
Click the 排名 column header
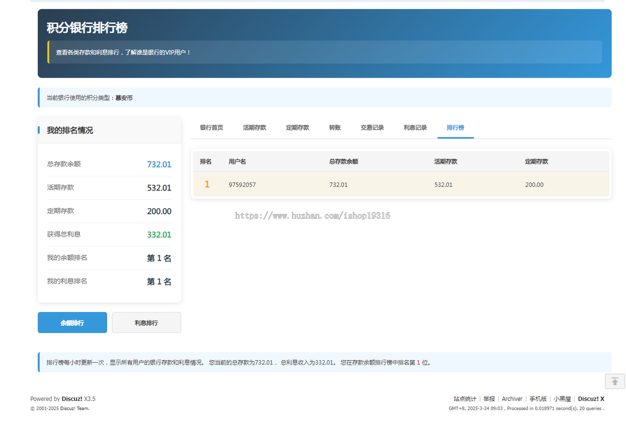(206, 162)
